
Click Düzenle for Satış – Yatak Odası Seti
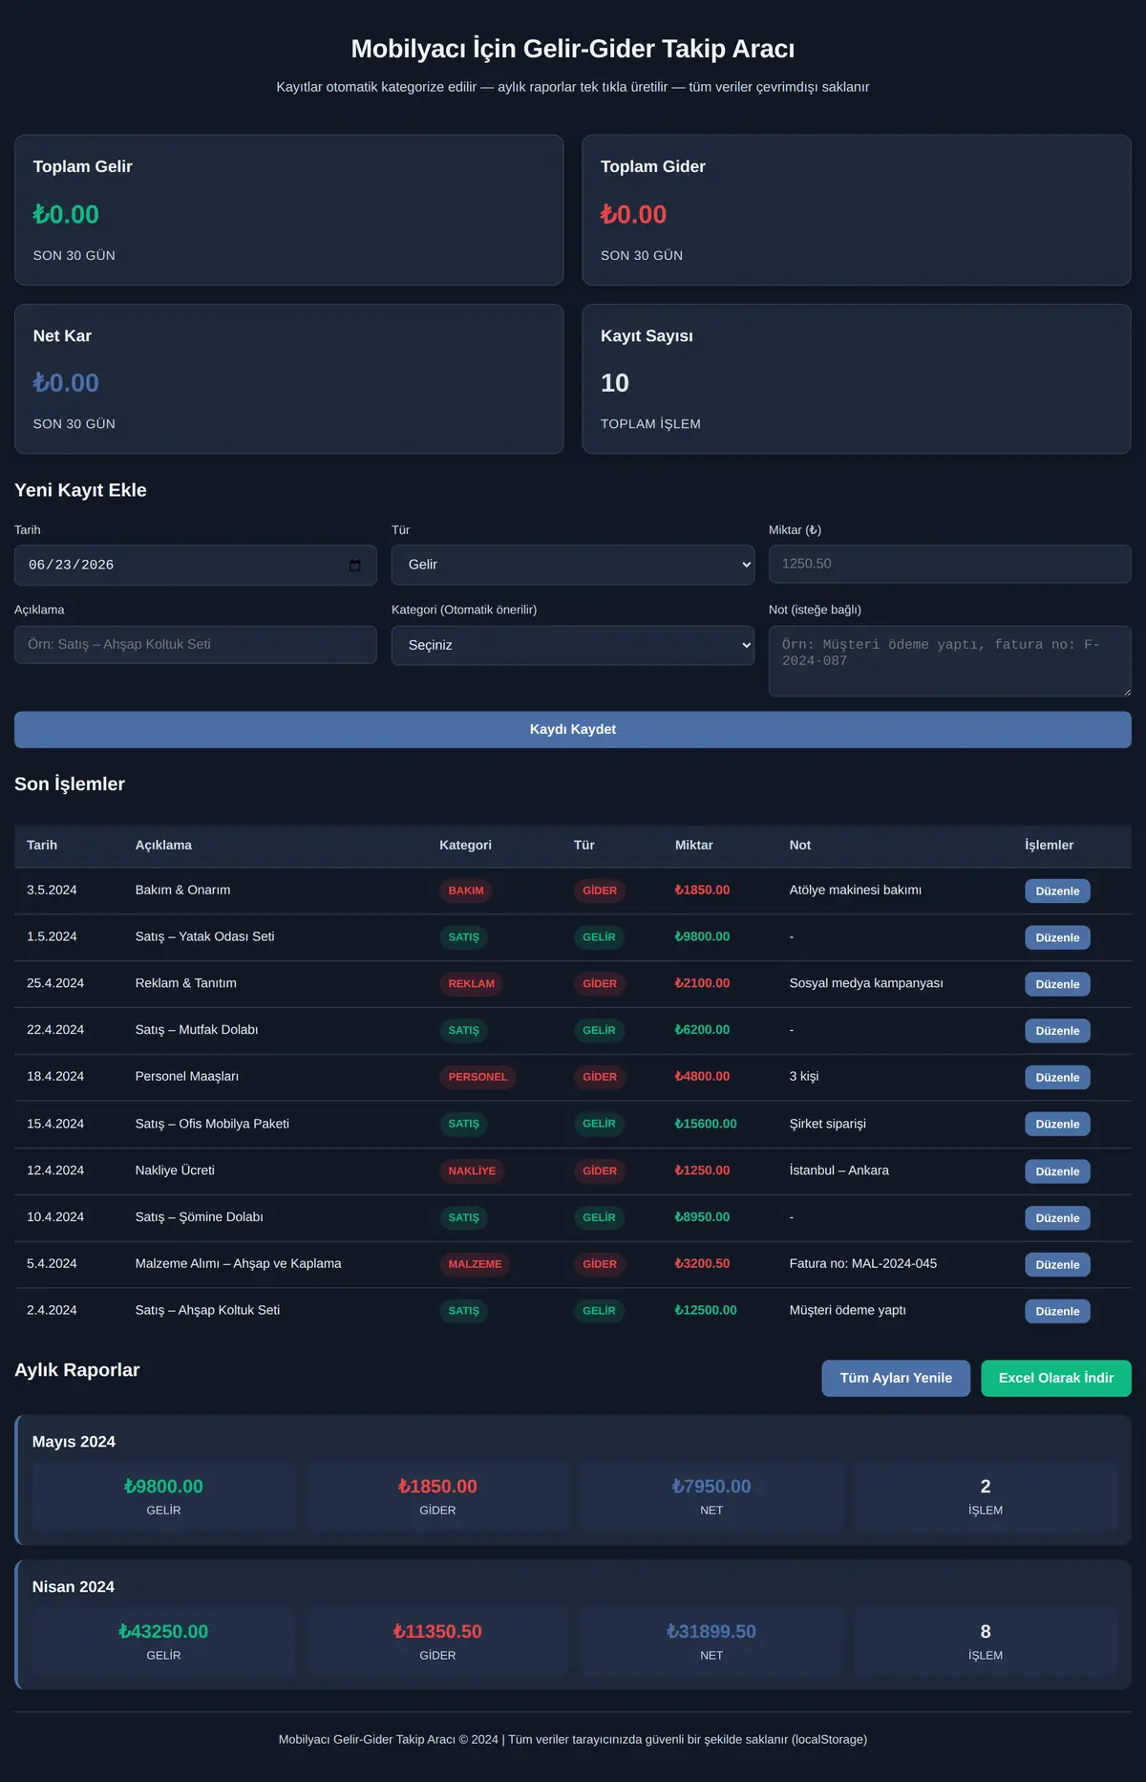pyautogui.click(x=1057, y=938)
